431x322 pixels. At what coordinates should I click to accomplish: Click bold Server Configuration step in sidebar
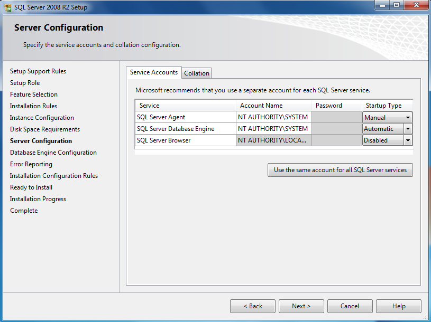41,141
